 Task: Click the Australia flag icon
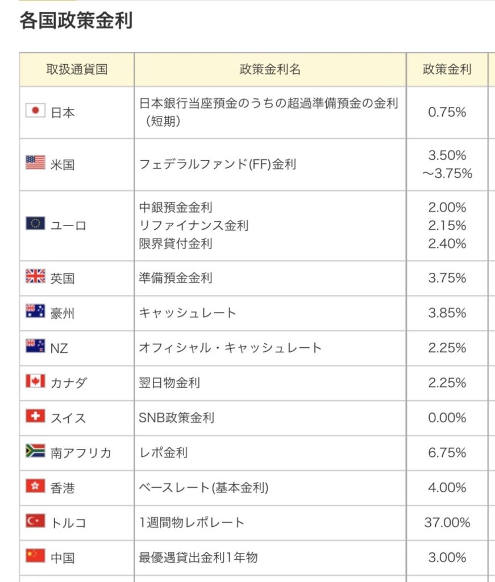(x=35, y=311)
